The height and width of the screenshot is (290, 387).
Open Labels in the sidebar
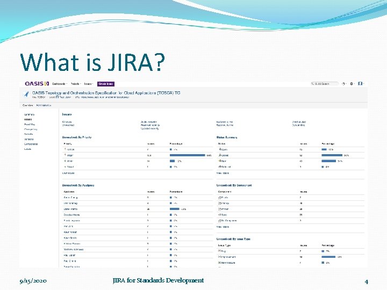(27, 149)
